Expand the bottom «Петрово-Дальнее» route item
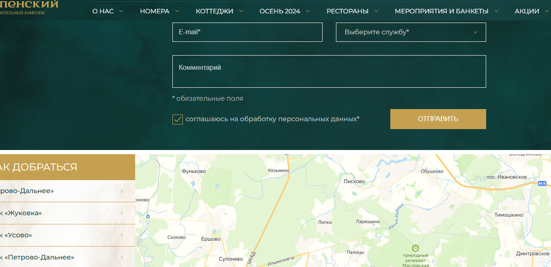 67,257
